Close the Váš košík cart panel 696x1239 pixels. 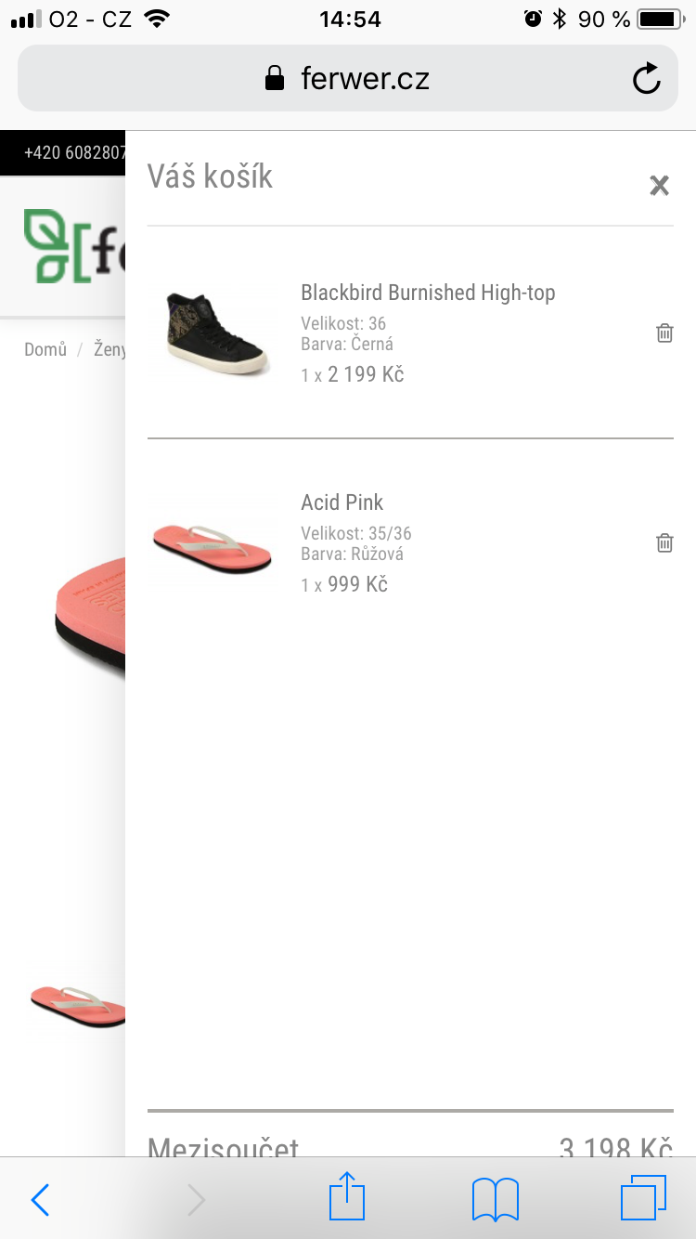tap(659, 186)
